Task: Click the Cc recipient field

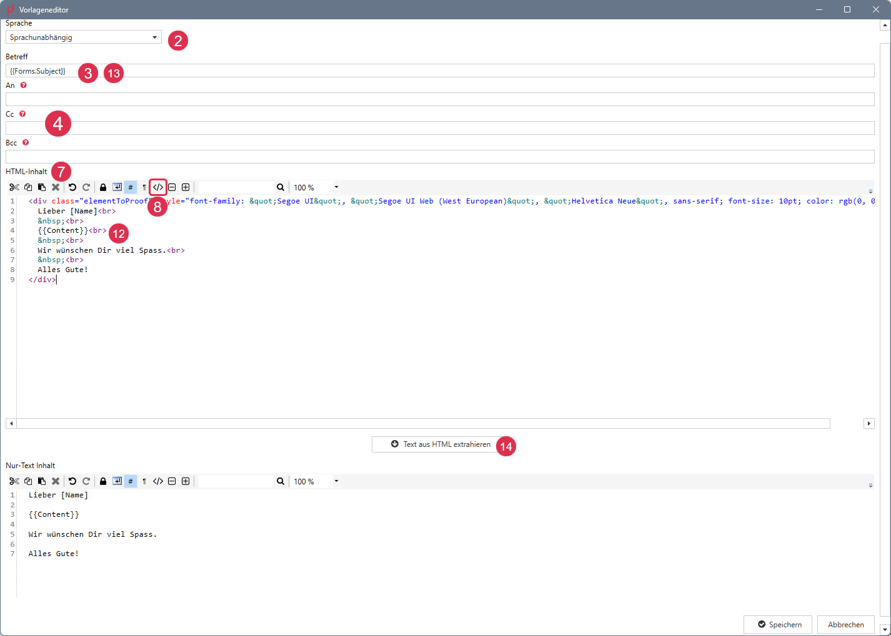Action: coord(440,128)
